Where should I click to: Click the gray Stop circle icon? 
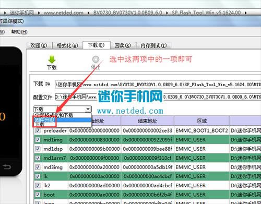click(x=96, y=59)
